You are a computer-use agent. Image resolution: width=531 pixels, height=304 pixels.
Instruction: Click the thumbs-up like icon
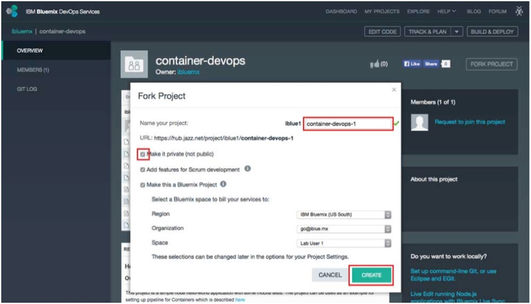[375, 64]
